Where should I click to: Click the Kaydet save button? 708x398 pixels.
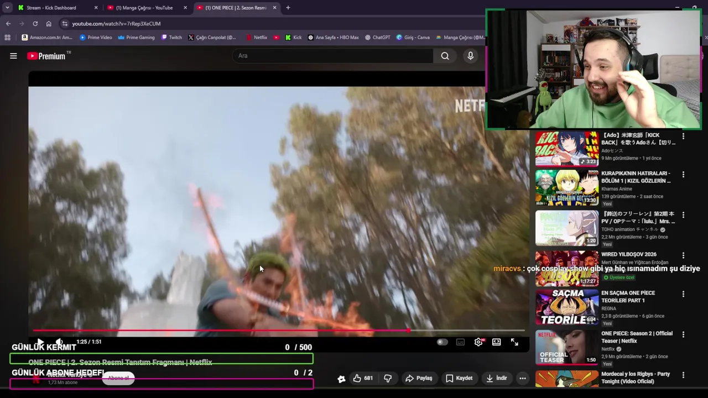point(459,378)
